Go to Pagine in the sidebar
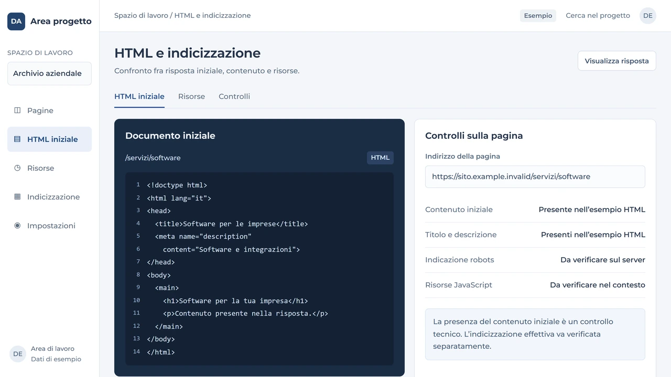This screenshot has height=377, width=671. (49, 110)
